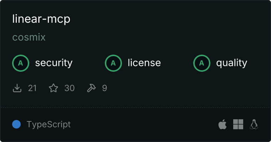Click the dashed divider line
The width and height of the screenshot is (271, 142).
135,108
